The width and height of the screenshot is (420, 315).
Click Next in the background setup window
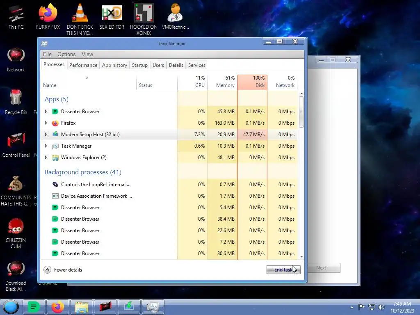(321, 267)
